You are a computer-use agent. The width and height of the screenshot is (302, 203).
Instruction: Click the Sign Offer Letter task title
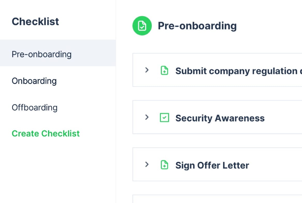[212, 165]
